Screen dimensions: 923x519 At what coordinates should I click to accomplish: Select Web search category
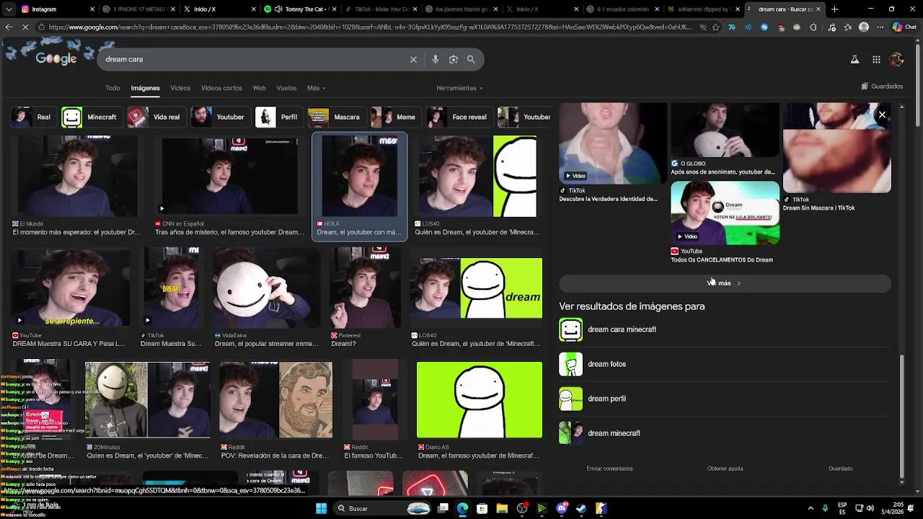click(x=259, y=88)
